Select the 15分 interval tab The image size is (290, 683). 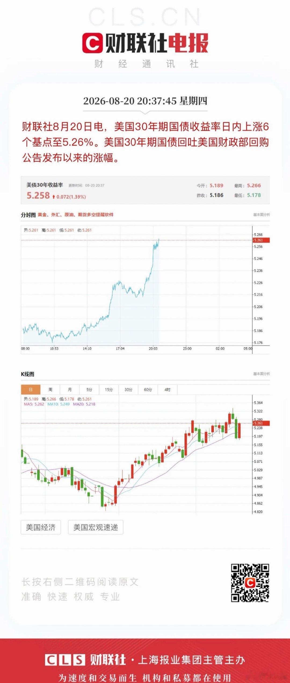coord(109,389)
